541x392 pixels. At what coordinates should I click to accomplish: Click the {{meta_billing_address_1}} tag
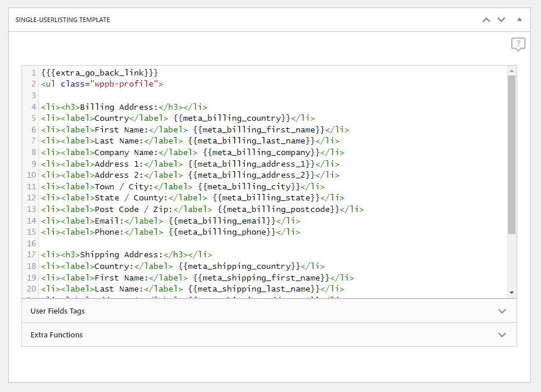coord(252,164)
